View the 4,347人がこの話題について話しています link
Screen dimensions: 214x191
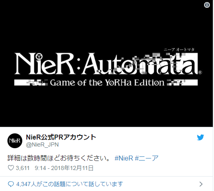click(70, 184)
